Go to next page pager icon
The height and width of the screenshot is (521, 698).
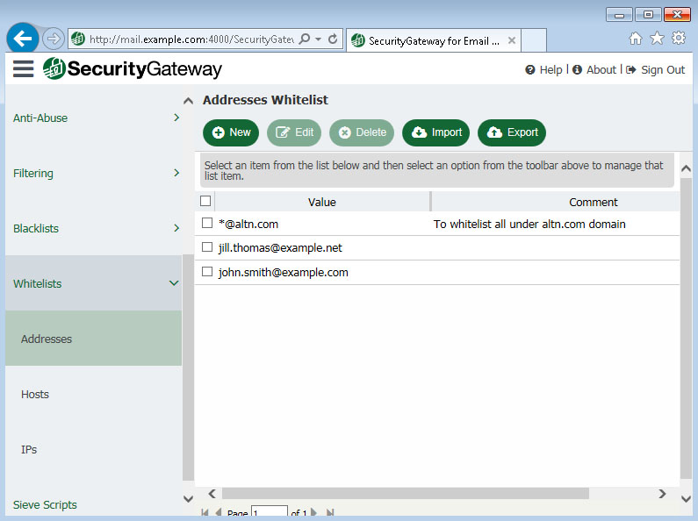(313, 512)
